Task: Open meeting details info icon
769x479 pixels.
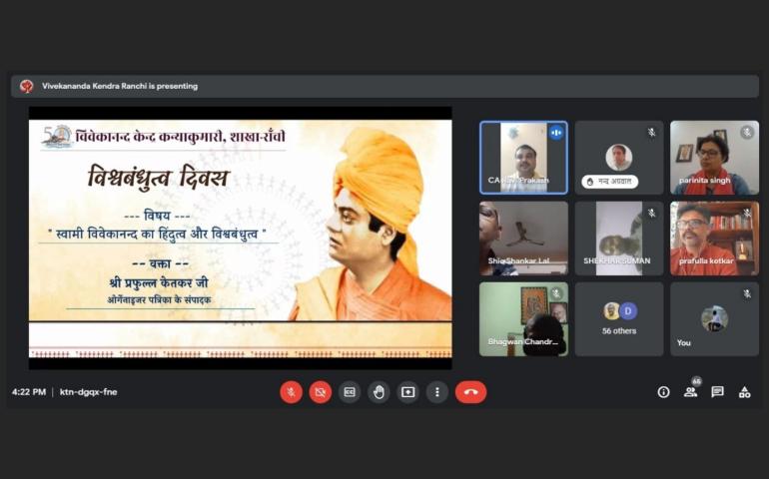Action: click(663, 392)
